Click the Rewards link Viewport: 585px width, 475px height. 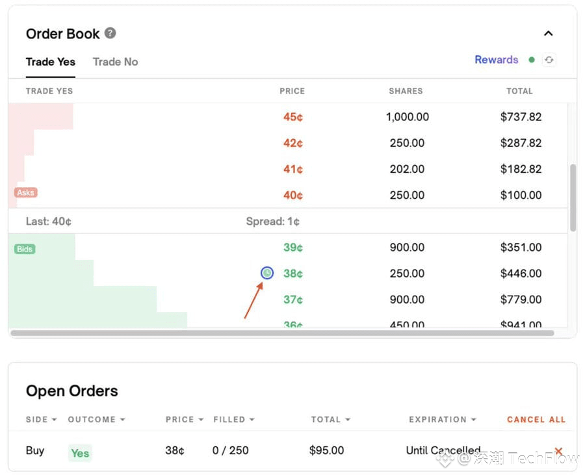tap(496, 60)
